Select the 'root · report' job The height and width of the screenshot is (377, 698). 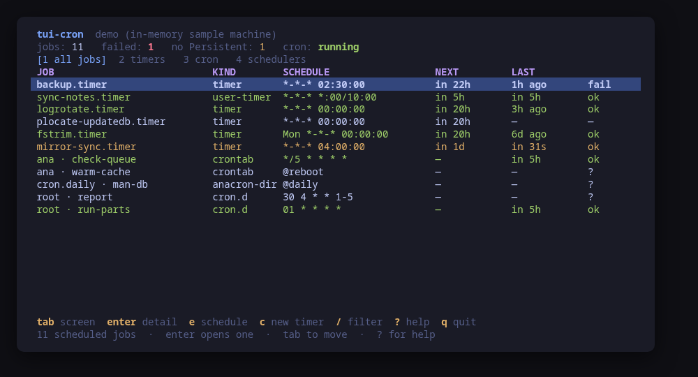(336, 197)
